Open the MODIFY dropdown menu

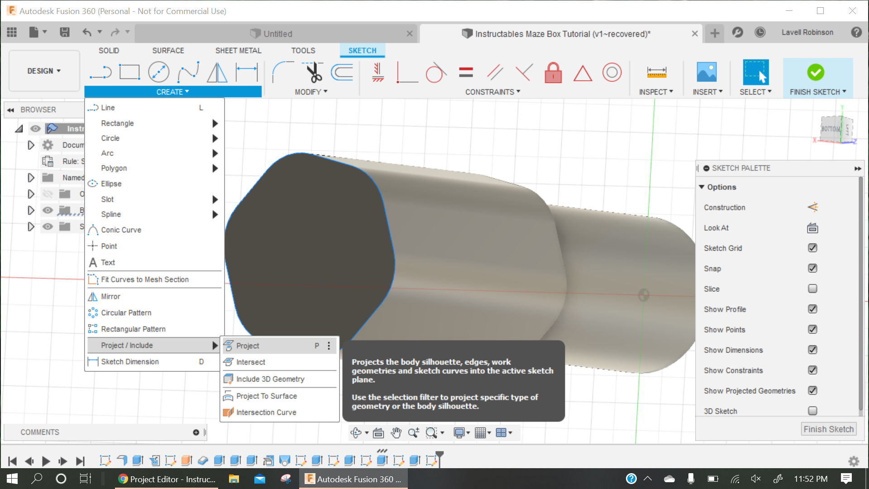(x=311, y=92)
